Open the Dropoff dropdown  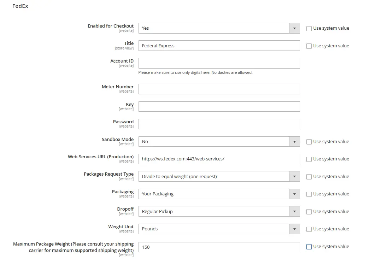(x=219, y=211)
